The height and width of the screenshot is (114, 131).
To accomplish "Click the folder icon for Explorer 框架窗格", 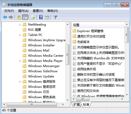I will (x=74, y=31).
